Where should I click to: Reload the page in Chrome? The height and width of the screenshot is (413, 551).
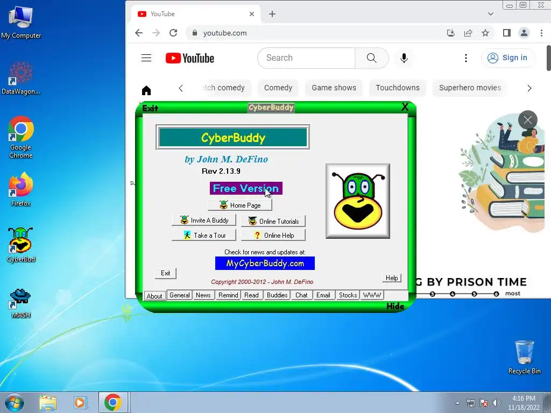(173, 33)
